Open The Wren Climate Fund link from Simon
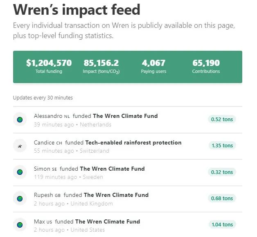Image resolution: width=257 pixels, height=237 pixels. coord(112,169)
